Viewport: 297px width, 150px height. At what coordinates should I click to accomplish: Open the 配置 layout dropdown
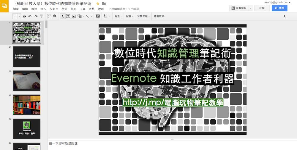130,16
